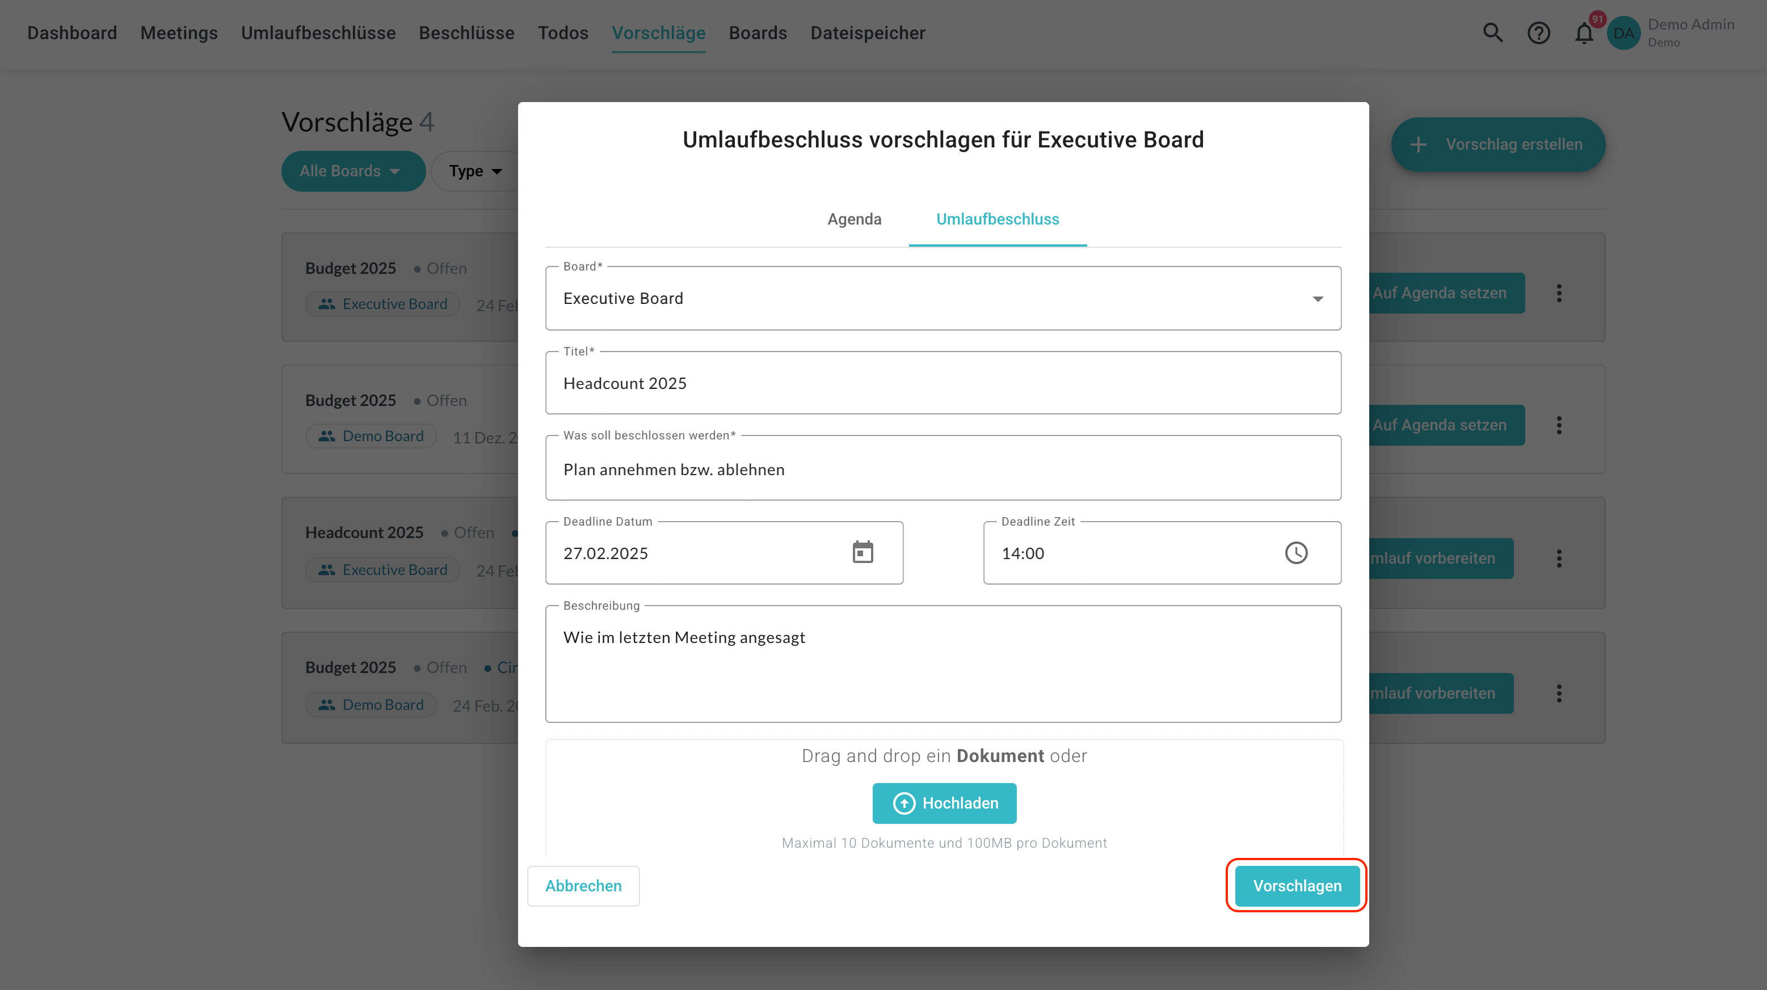The height and width of the screenshot is (990, 1767).
Task: Open the Meetings navigation item
Action: pyautogui.click(x=179, y=33)
